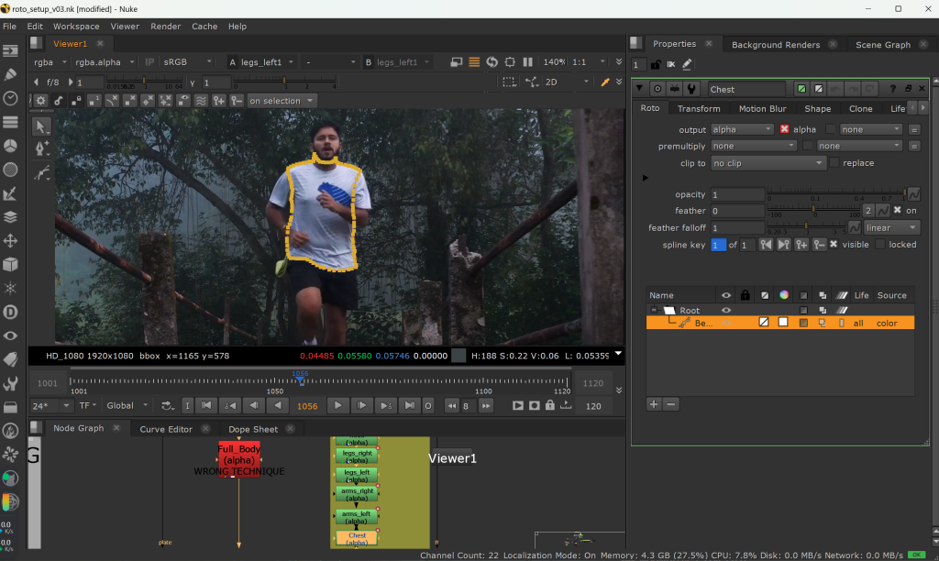
Task: Toggle the locked checkbox for spline
Action: tap(880, 245)
